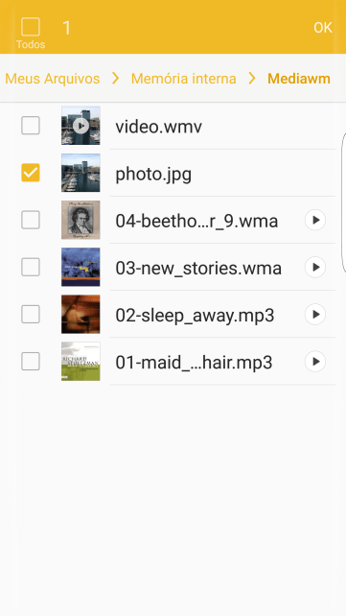Tap the Beethoven album art thumbnail

pyautogui.click(x=81, y=220)
